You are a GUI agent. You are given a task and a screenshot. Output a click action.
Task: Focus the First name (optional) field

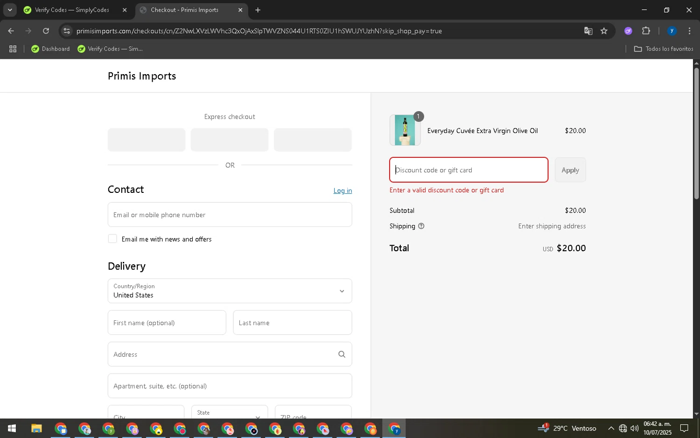tap(167, 323)
